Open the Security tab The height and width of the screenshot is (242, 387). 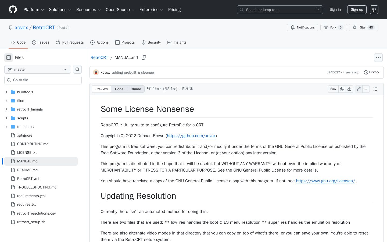[x=151, y=42]
